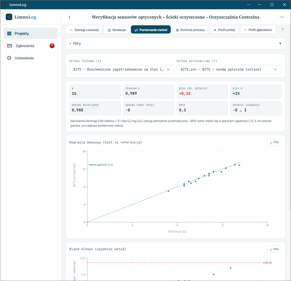
Task: Open Projekty from the sidebar
Action: [31, 33]
